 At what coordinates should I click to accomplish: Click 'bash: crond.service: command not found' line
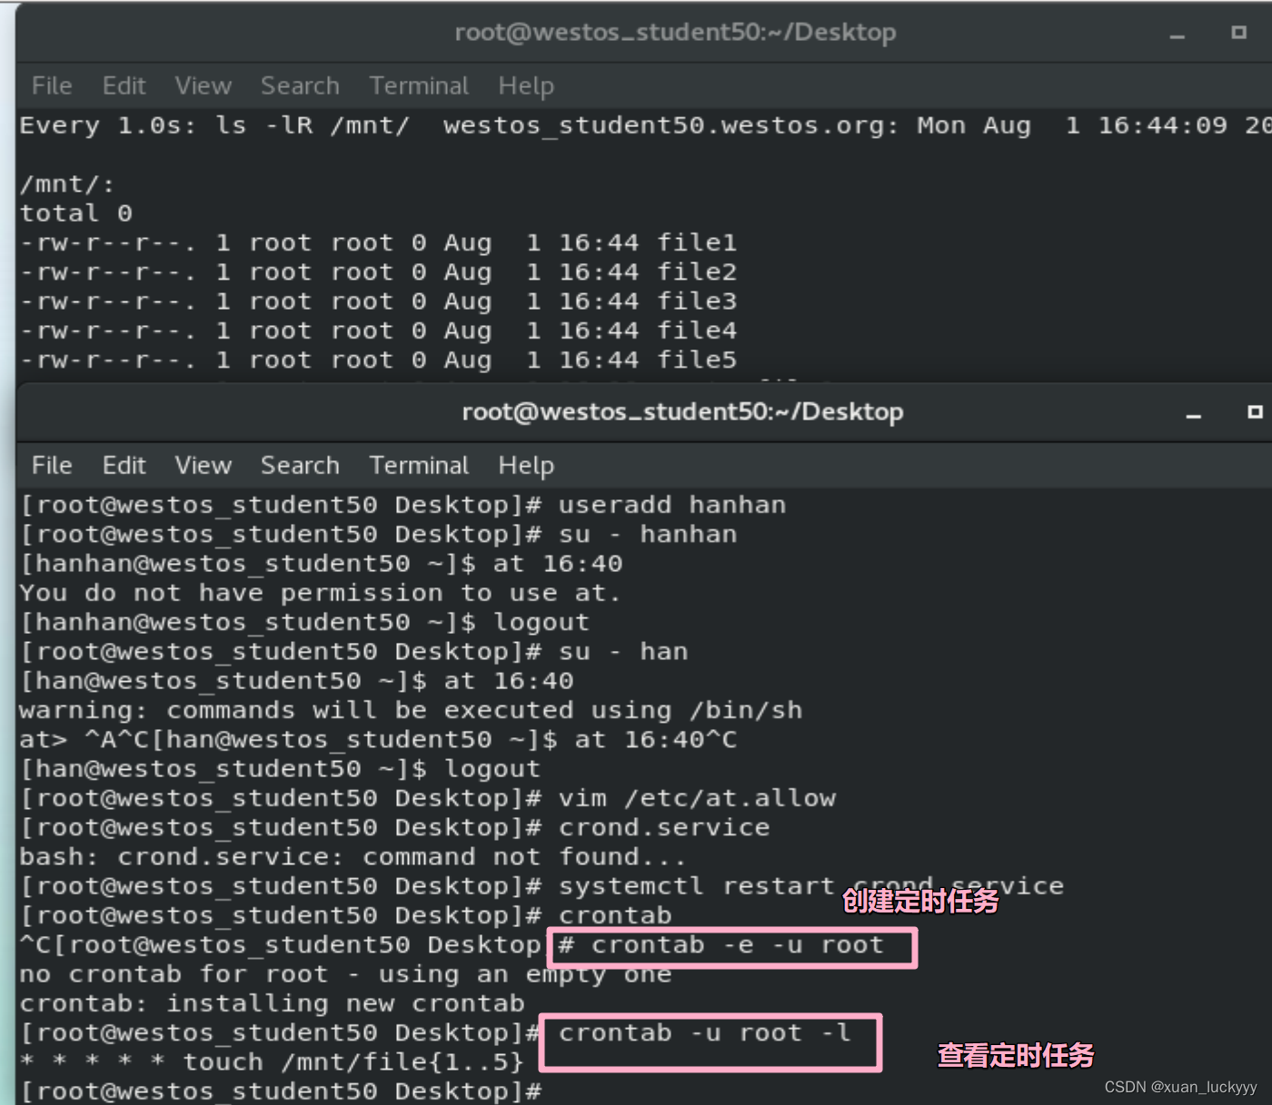353,857
